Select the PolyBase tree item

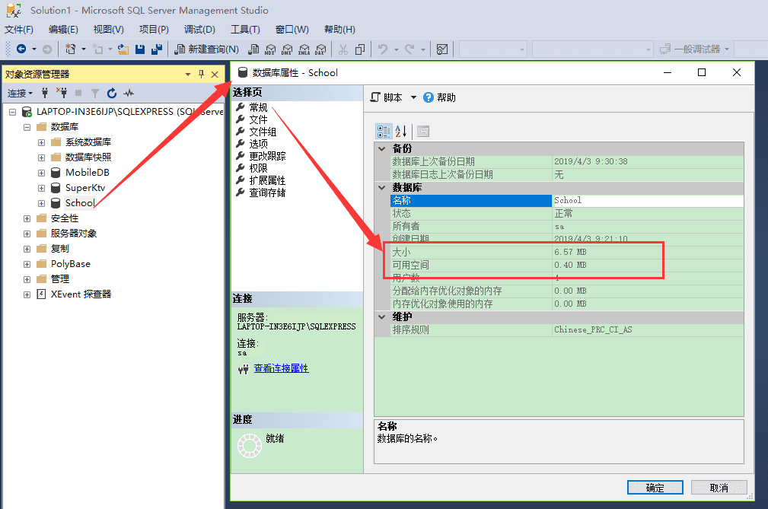click(71, 264)
